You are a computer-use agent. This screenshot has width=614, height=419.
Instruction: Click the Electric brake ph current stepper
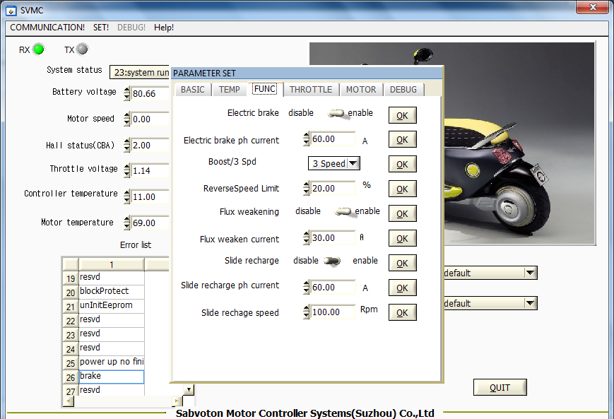tap(306, 139)
